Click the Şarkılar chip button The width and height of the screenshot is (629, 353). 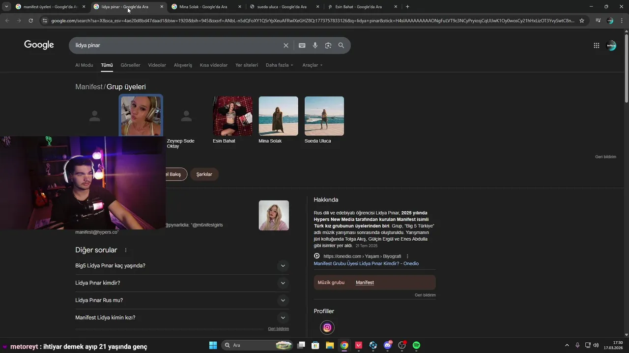[204, 174]
